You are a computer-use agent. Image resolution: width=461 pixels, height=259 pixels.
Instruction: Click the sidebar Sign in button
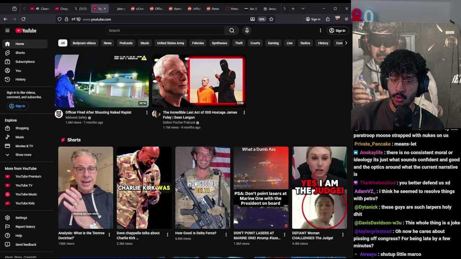click(x=17, y=106)
